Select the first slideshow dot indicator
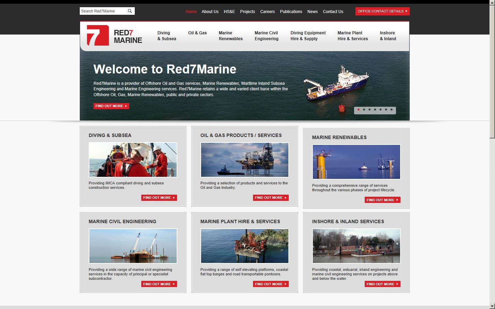This screenshot has height=309, width=495. [359, 110]
